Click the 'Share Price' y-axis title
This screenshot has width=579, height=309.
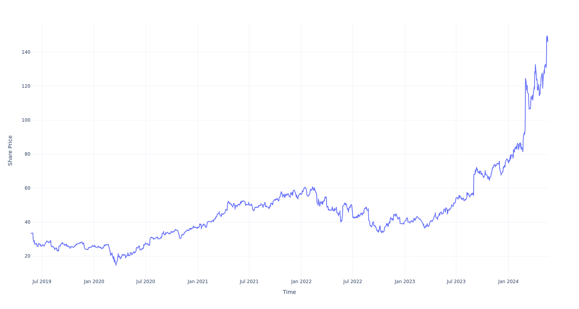coord(10,151)
